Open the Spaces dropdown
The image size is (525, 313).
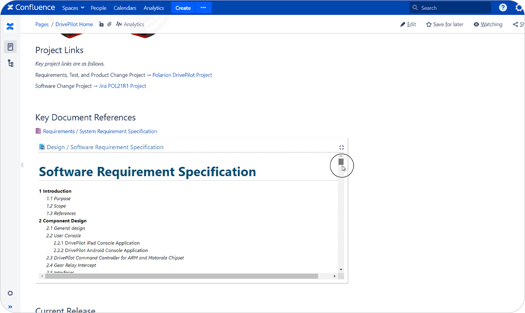point(73,7)
